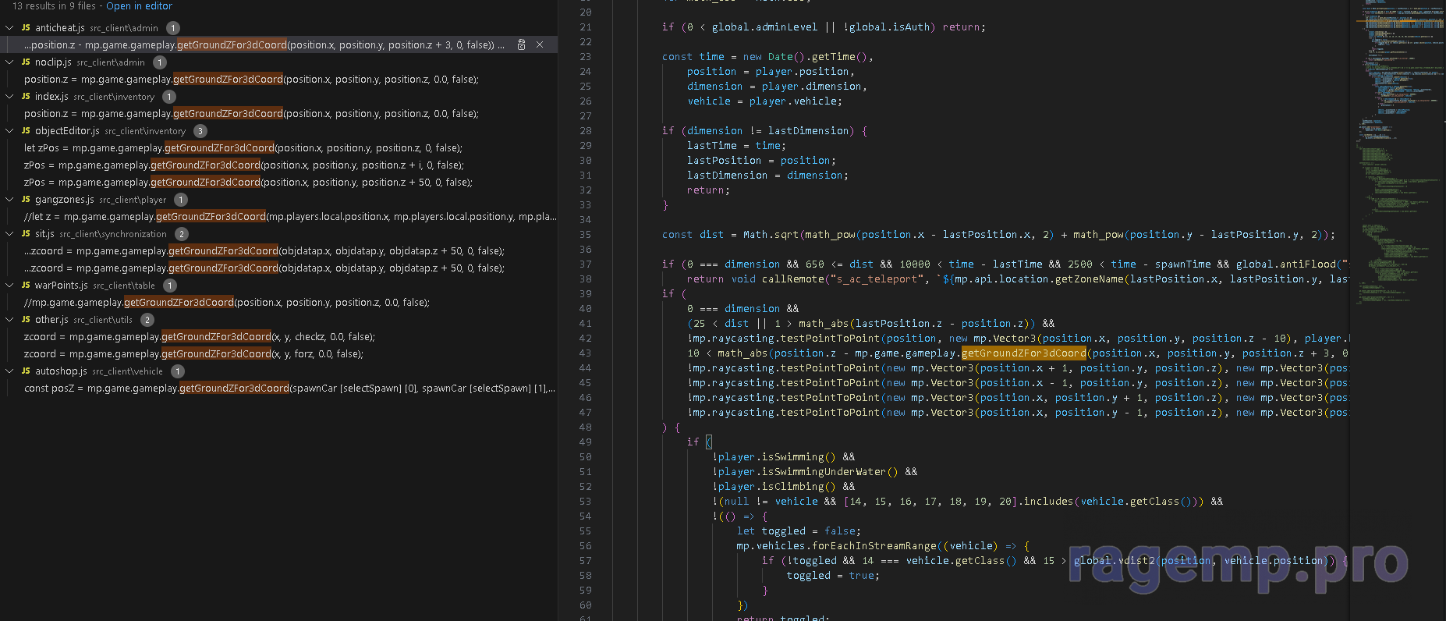Collapse the noclip.js results group
This screenshot has height=621, width=1446.
(x=9, y=62)
